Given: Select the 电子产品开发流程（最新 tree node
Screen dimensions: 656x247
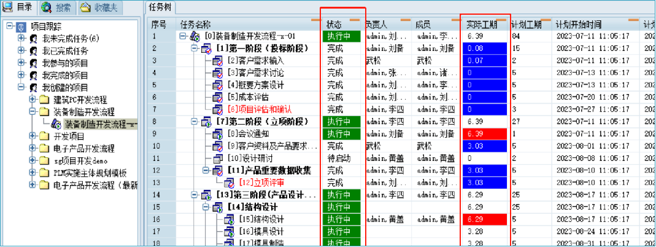Looking at the screenshot, I should click(x=96, y=185).
